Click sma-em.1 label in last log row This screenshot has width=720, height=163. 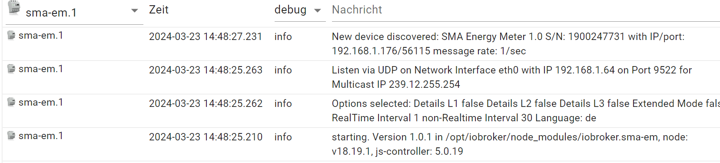41,136
